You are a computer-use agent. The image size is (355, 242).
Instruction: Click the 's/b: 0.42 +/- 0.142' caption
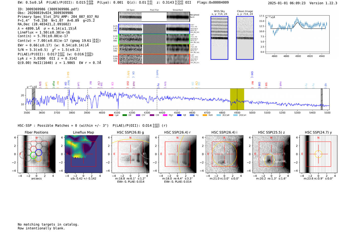point(83,179)
